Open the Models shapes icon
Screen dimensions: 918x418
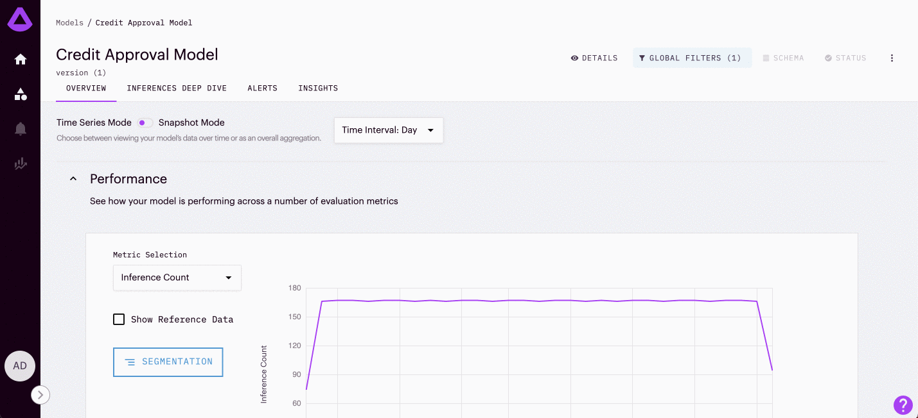[21, 94]
